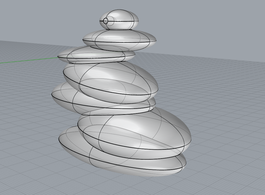Click the green axis line on the grid
This screenshot has height=195, width=265.
pos(29,61)
